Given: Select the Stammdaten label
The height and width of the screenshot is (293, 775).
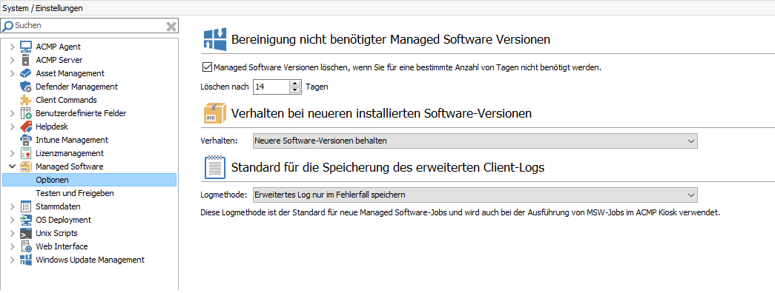Looking at the screenshot, I should (x=59, y=206).
